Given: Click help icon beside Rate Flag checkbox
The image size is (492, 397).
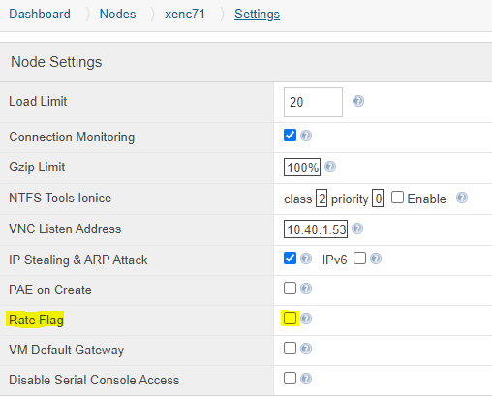Looking at the screenshot, I should coord(306,319).
